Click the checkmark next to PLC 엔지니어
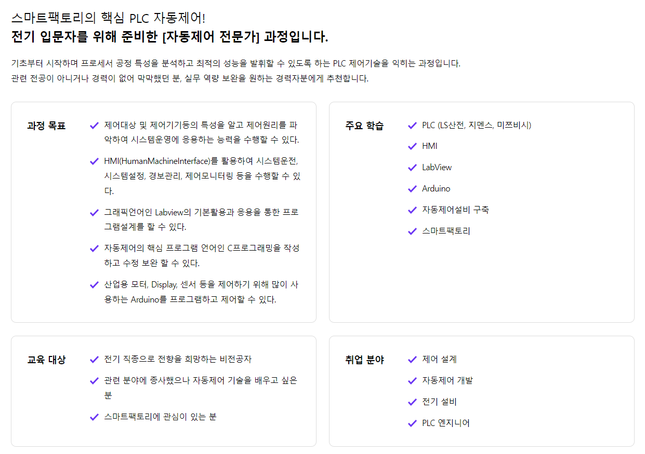 coord(412,423)
